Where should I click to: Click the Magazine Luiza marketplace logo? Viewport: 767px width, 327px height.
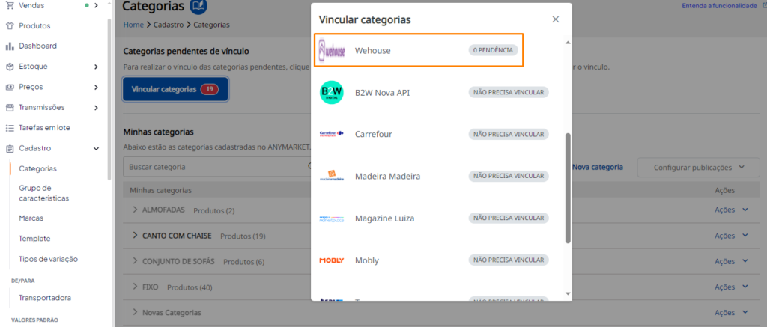pos(331,218)
